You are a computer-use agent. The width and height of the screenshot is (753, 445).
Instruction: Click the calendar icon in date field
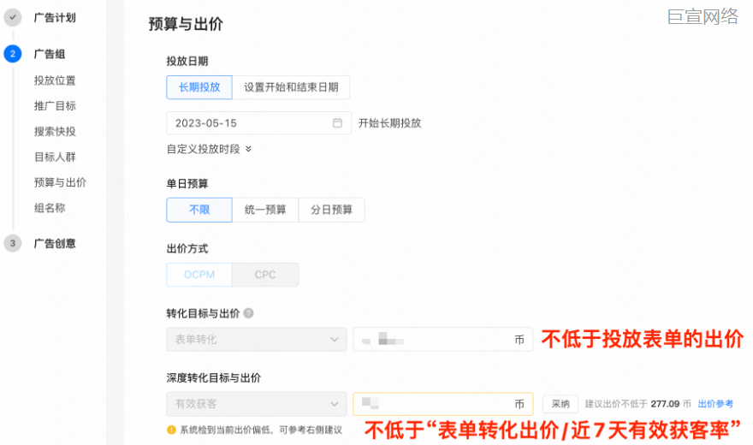pyautogui.click(x=338, y=123)
